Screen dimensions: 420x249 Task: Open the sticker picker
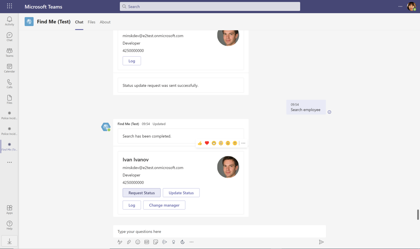point(156,242)
